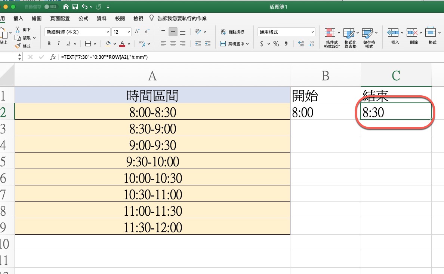The image size is (444, 274).
Task: Click the 刪除 cells button
Action: 413,36
